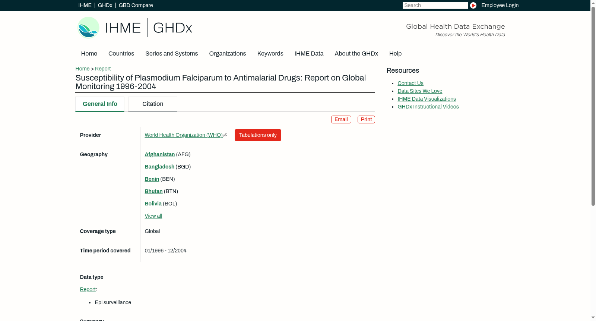Open IHME Data Visualizations link
The height and width of the screenshot is (321, 596).
pyautogui.click(x=427, y=99)
